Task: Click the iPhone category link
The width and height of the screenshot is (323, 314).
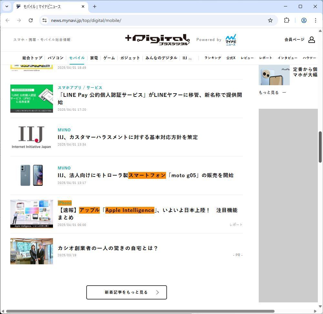Action: click(65, 203)
